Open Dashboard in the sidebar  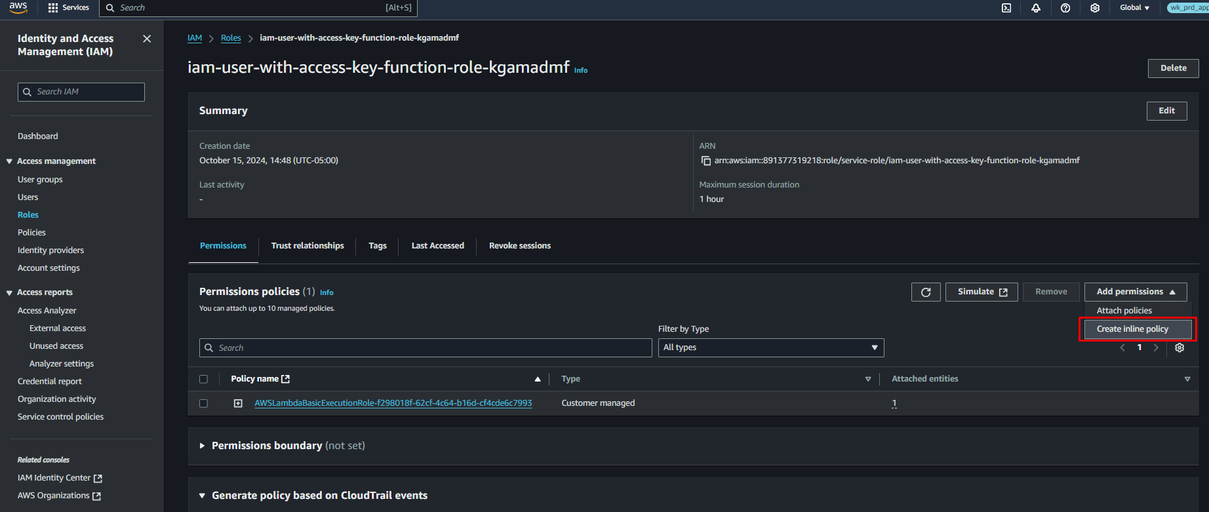click(x=38, y=136)
